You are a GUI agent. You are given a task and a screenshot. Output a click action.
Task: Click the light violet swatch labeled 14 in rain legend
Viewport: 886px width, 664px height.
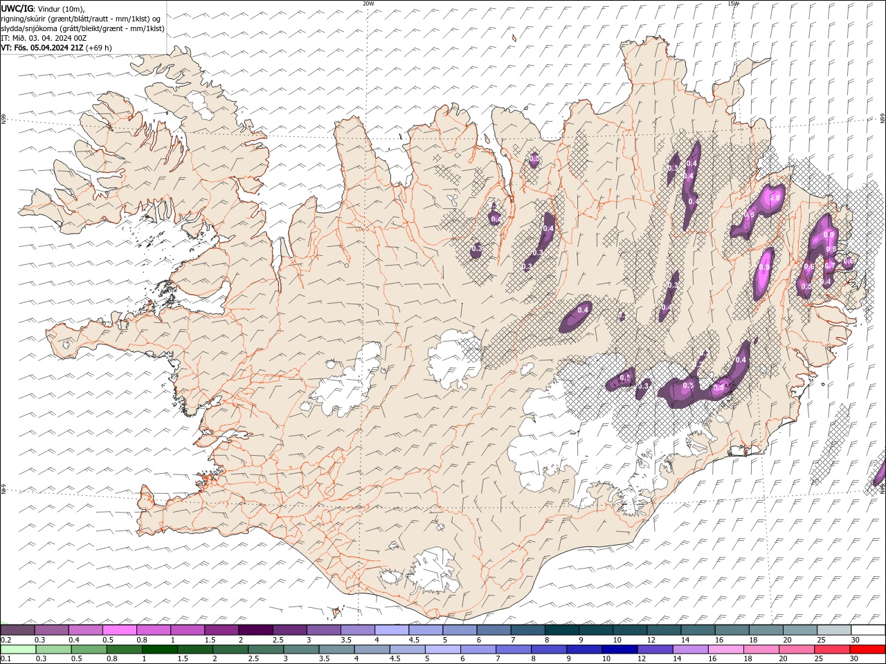point(689,649)
